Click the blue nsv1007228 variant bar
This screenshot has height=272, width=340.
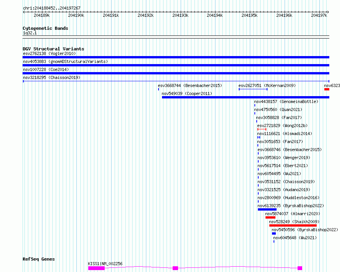tap(176, 73)
